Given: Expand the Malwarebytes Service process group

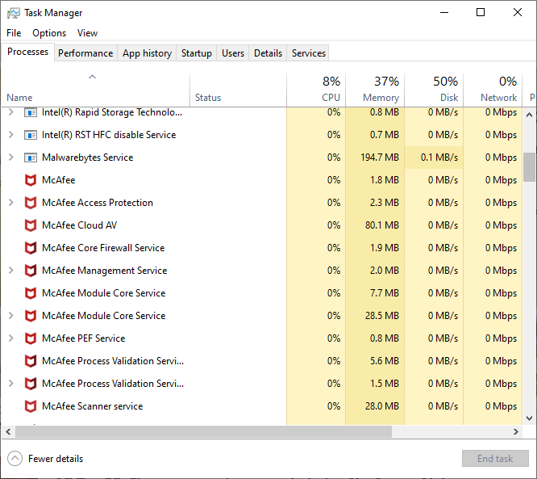Looking at the screenshot, I should (x=11, y=158).
